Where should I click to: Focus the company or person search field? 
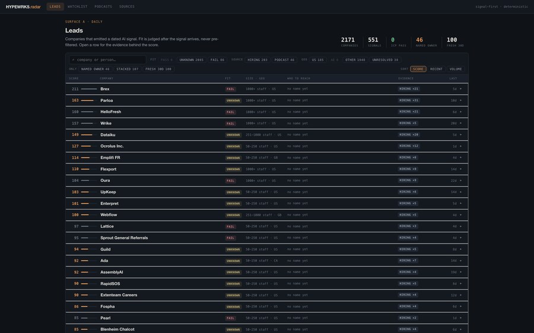pyautogui.click(x=107, y=60)
